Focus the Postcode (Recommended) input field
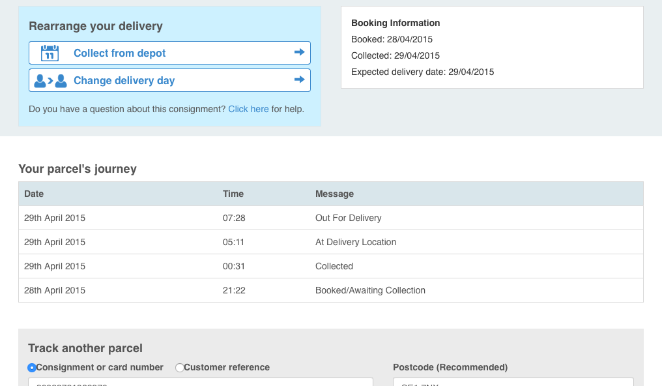Image resolution: width=662 pixels, height=386 pixels. [513, 382]
